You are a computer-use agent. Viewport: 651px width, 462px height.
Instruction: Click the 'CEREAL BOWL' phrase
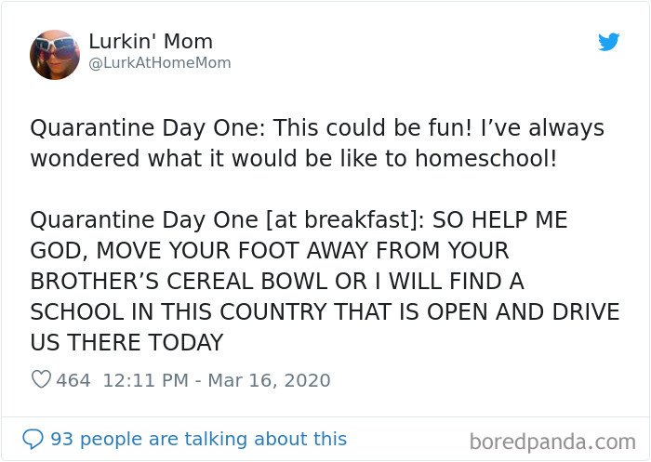point(246,281)
